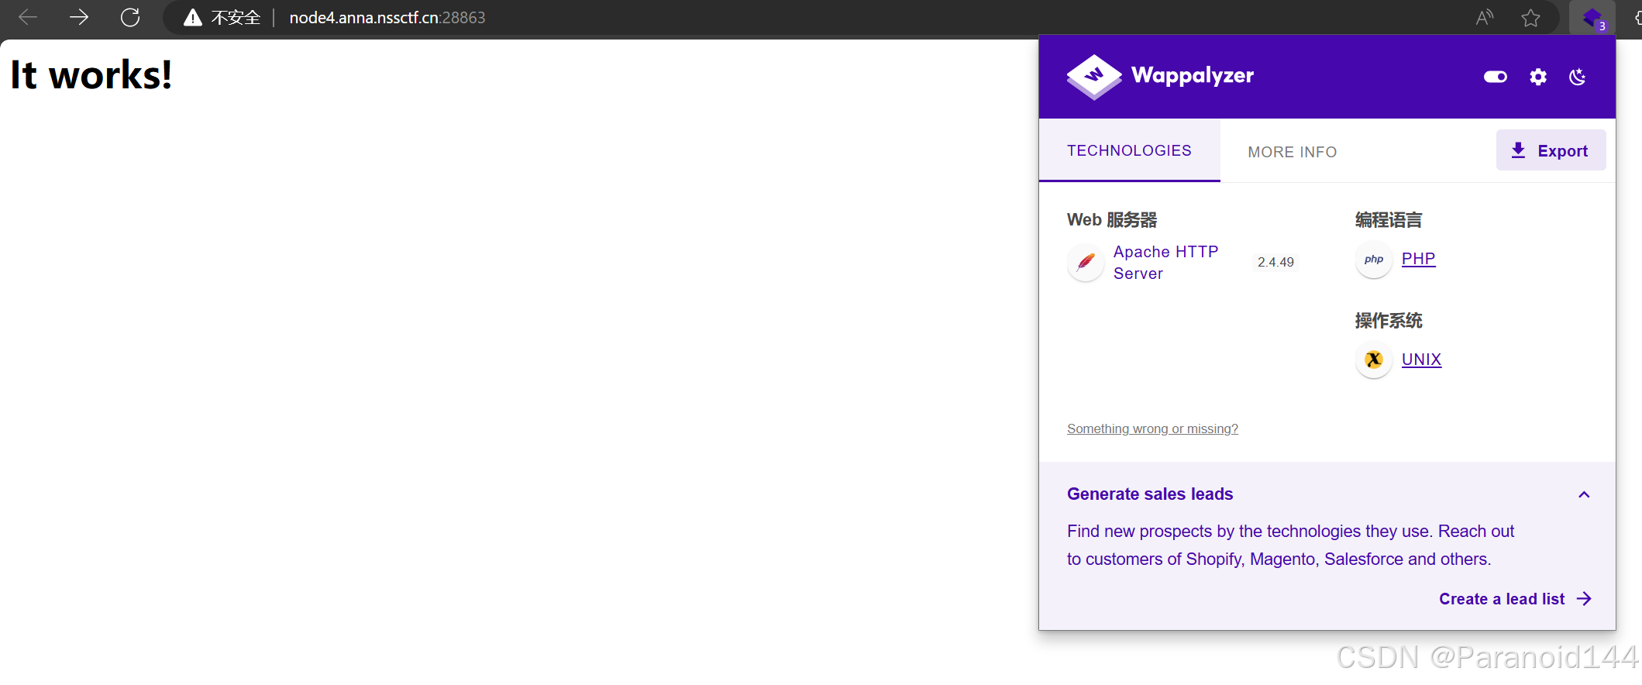
Task: Click the Wappalyzer logo in popup header
Action: [1160, 76]
